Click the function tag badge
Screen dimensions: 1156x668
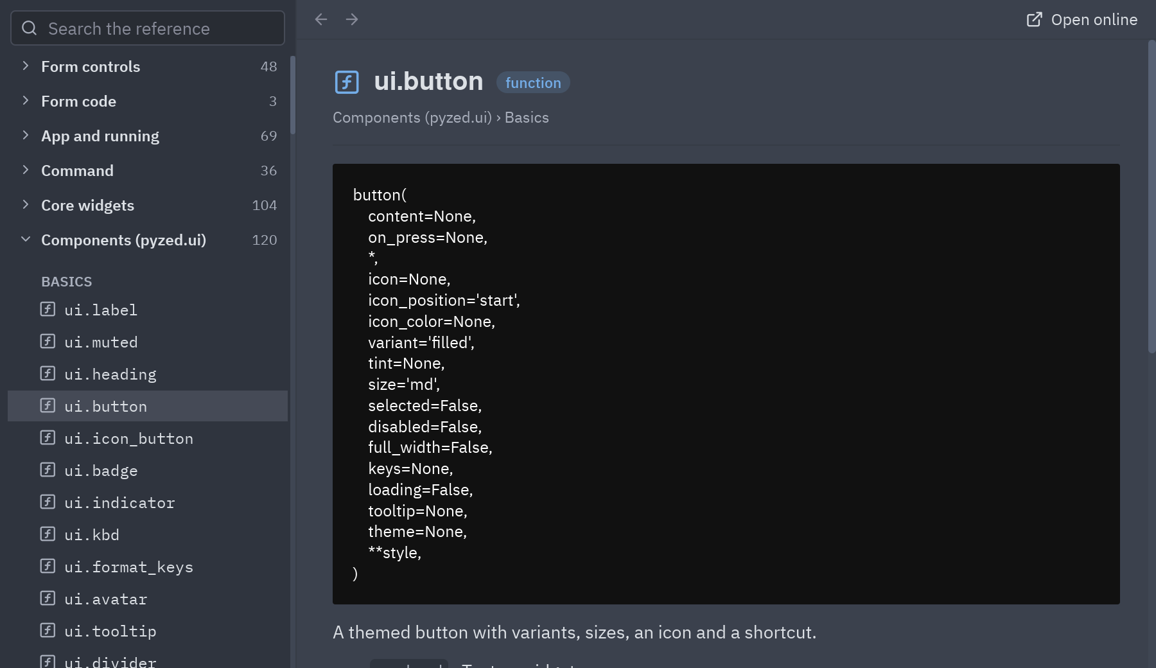click(x=533, y=82)
